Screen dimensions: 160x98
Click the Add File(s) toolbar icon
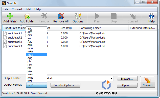tap(10, 16)
